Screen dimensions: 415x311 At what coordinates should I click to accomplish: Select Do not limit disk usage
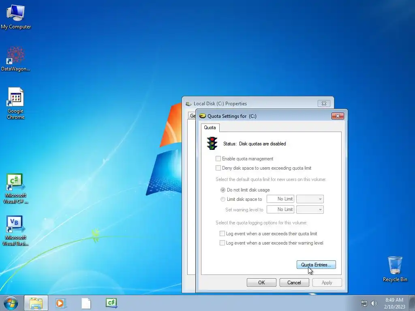(223, 190)
